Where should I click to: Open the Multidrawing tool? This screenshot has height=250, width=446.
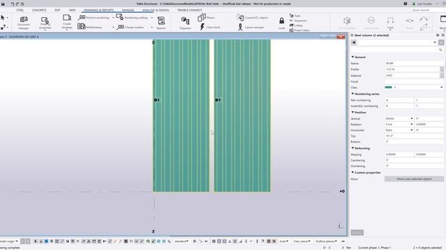[90, 27]
